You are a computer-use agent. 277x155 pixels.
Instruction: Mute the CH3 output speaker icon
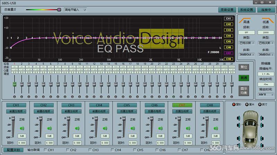(77, 128)
